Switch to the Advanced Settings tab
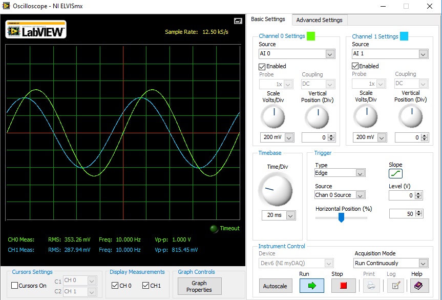Screen dimensions: 442x300 tap(319, 20)
